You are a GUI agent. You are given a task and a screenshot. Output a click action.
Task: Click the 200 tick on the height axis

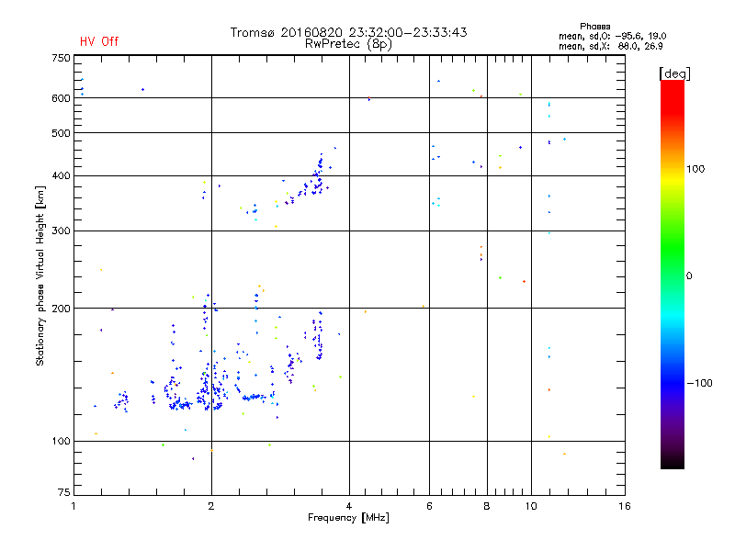click(x=61, y=309)
